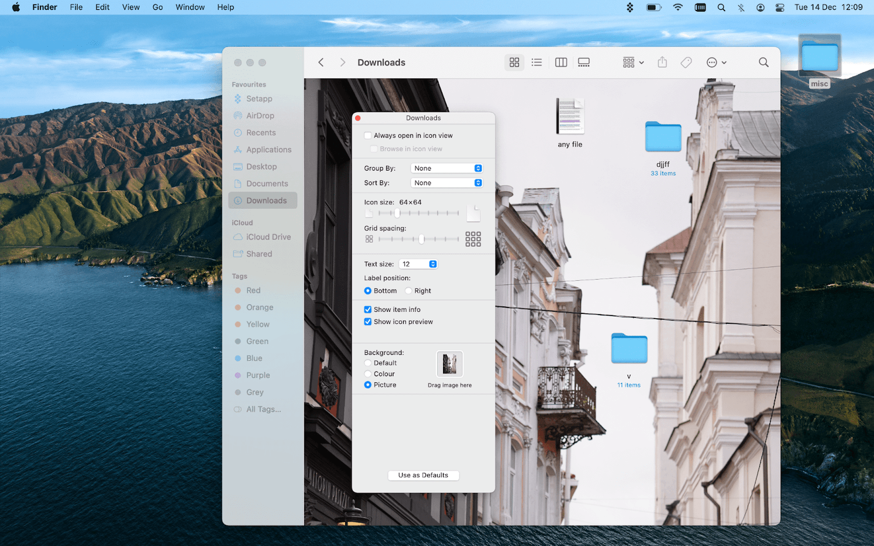Open the Tags editor from the toolbar
The width and height of the screenshot is (874, 546).
pyautogui.click(x=686, y=62)
